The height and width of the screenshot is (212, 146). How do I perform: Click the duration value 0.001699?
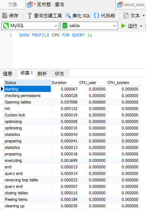coord(69,160)
